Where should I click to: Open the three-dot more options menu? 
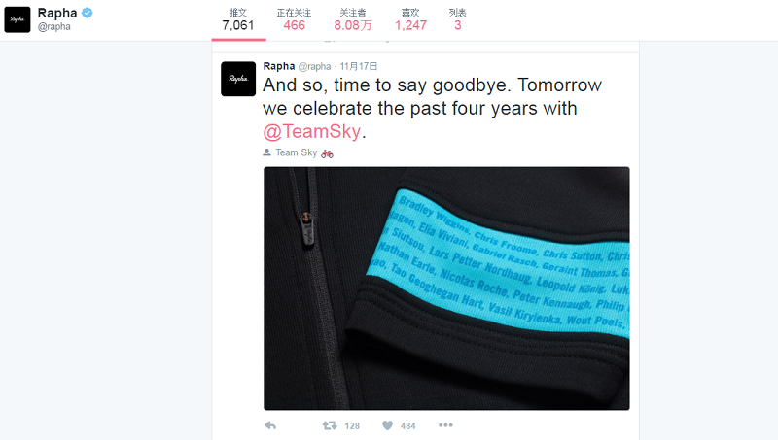[445, 425]
